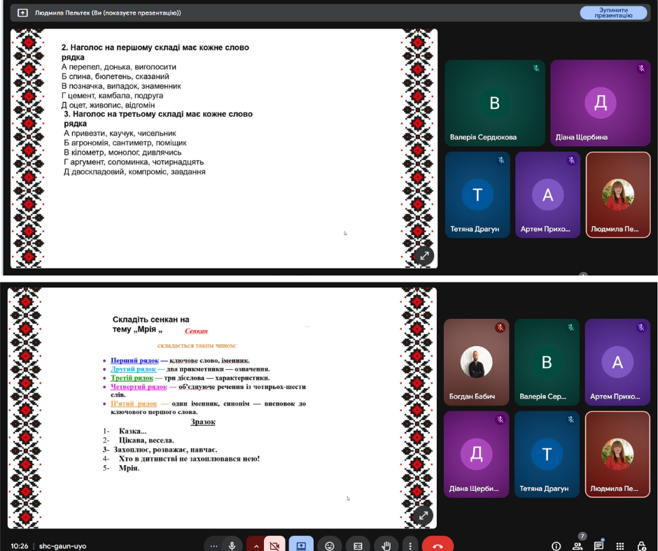Viewport: 658px width, 551px height.
Task: Expand the top presentation slide to fullscreen
Action: pos(423,256)
